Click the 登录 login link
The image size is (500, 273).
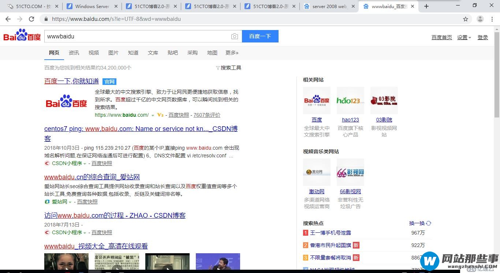(483, 37)
